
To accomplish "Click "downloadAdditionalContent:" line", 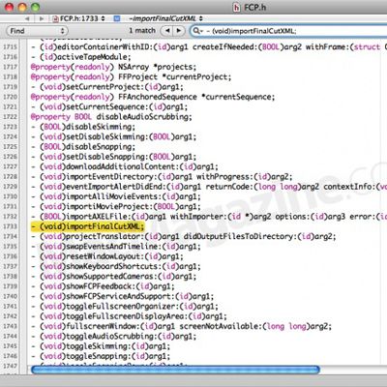I will (125, 166).
